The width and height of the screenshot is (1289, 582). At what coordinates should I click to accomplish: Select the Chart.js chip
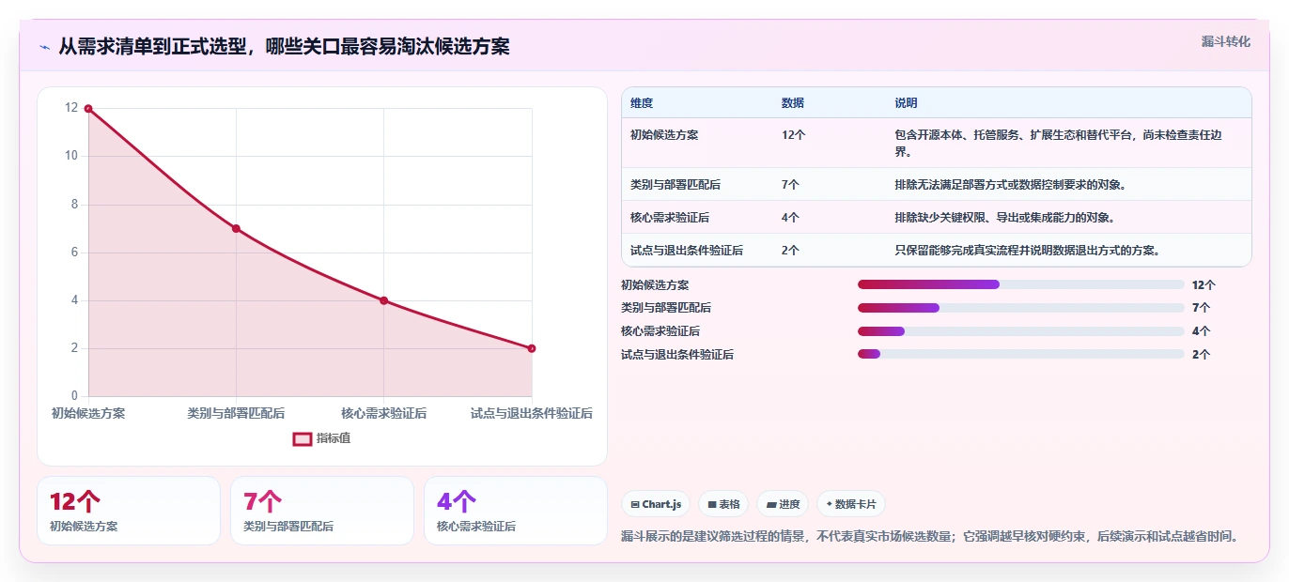point(656,504)
